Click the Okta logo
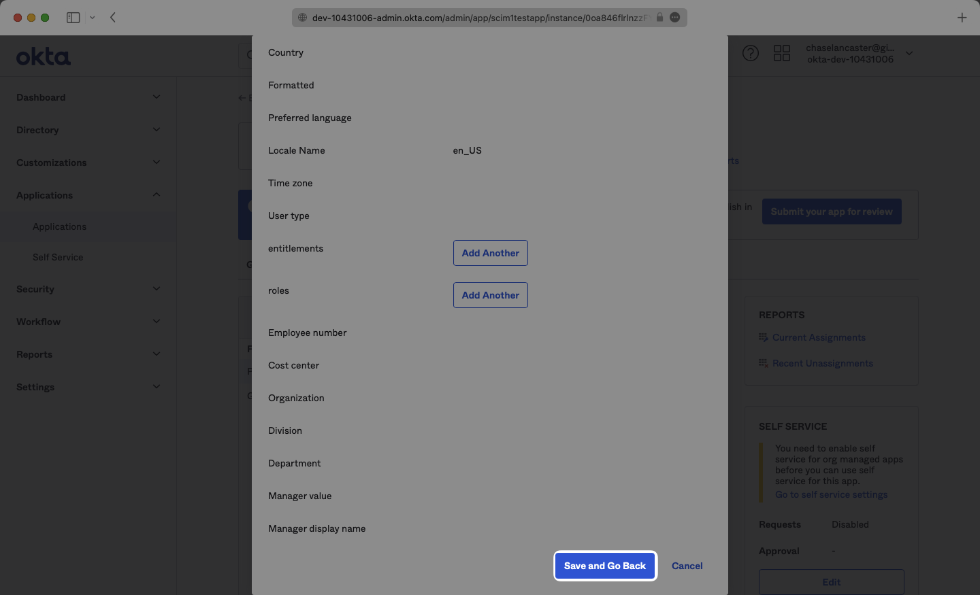This screenshot has height=595, width=980. (x=44, y=56)
